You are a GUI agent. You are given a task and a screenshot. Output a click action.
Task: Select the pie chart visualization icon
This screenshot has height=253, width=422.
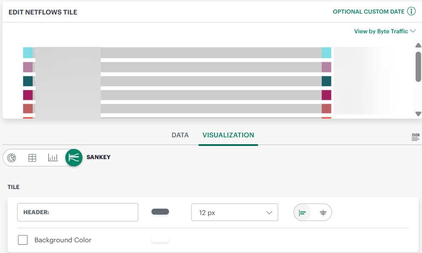[x=12, y=158]
